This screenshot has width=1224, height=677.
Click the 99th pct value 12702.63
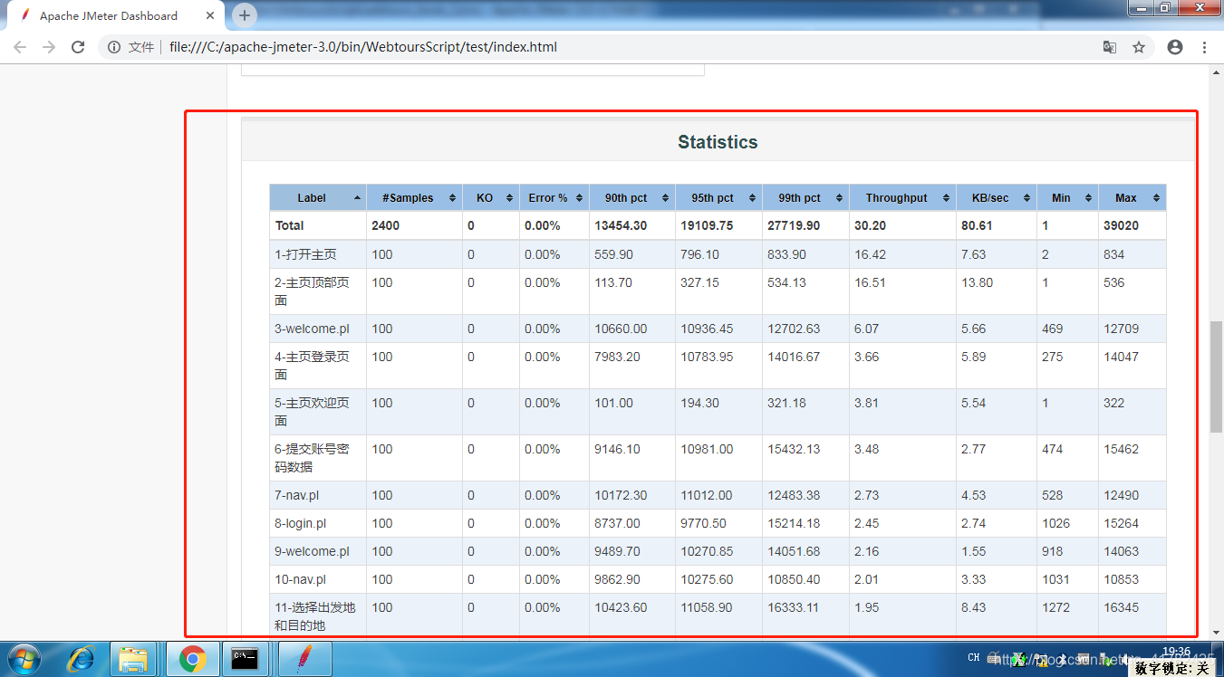click(794, 329)
